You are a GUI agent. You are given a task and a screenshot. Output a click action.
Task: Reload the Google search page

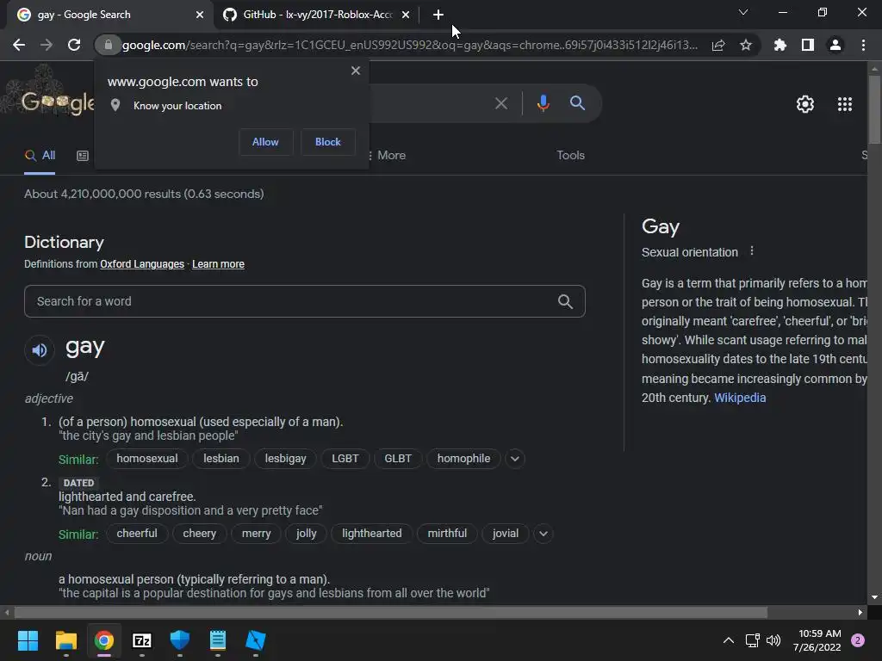[74, 45]
